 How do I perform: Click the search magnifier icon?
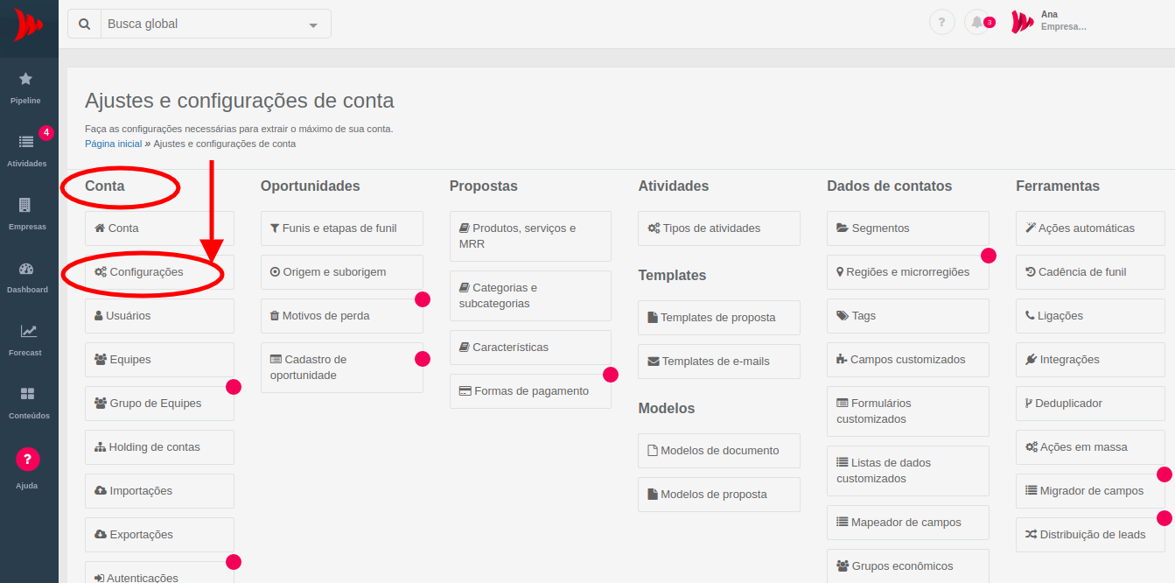[x=84, y=24]
